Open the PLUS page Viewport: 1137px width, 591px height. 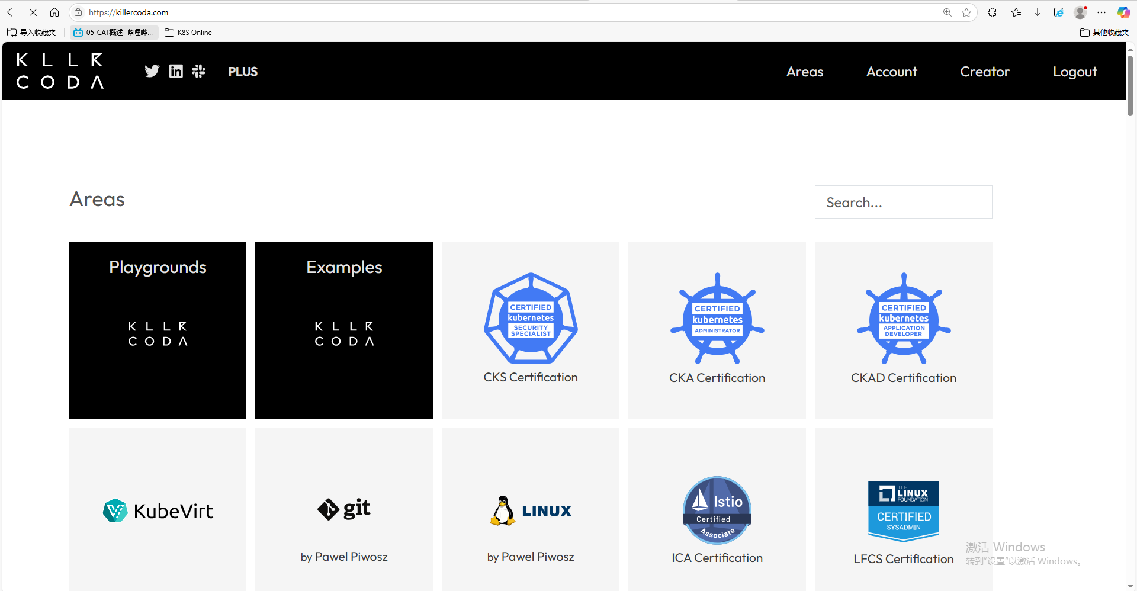coord(243,72)
